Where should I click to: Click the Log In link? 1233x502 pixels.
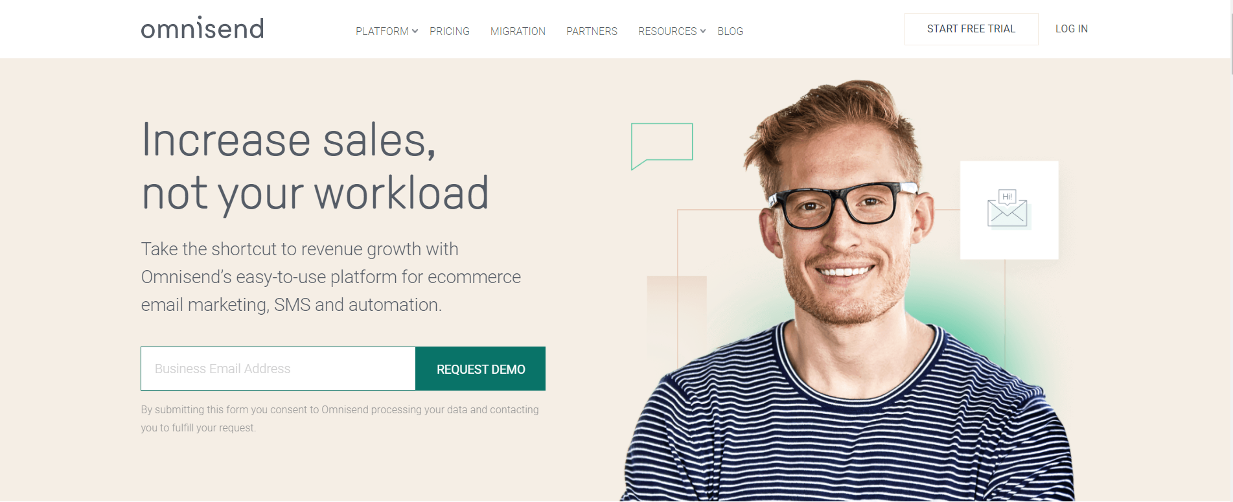coord(1072,29)
